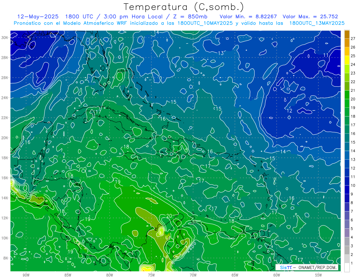
Task: Click the '14N' latitude axis label
Action: point(5,198)
